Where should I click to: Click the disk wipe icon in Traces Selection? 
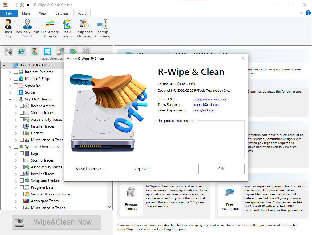pos(8,51)
